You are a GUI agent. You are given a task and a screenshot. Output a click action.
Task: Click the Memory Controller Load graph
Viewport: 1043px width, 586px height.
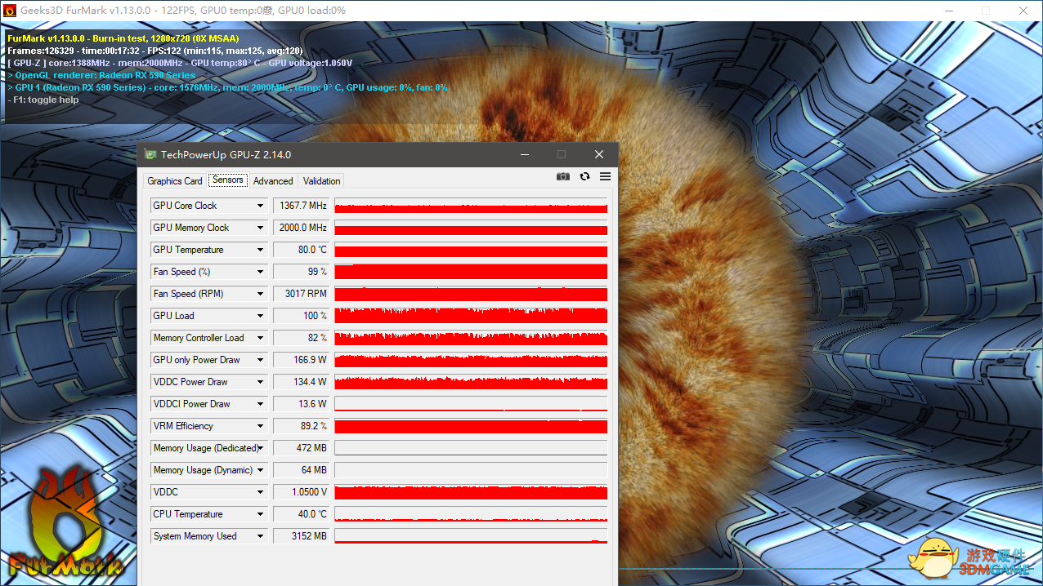tap(471, 338)
